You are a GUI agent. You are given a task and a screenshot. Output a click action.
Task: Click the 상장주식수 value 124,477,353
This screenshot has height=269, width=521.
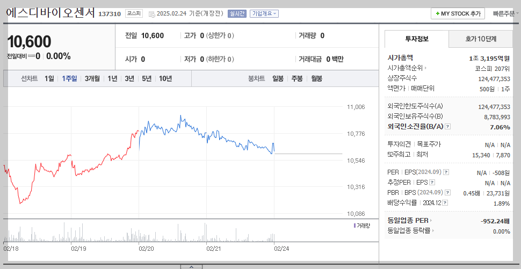494,79
